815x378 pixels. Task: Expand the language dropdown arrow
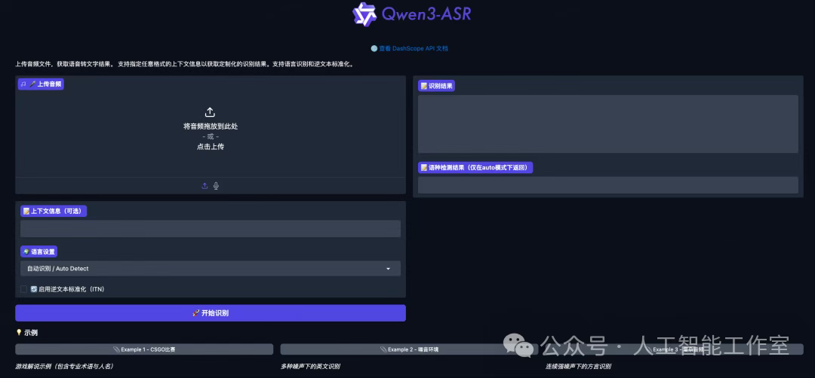pos(389,269)
